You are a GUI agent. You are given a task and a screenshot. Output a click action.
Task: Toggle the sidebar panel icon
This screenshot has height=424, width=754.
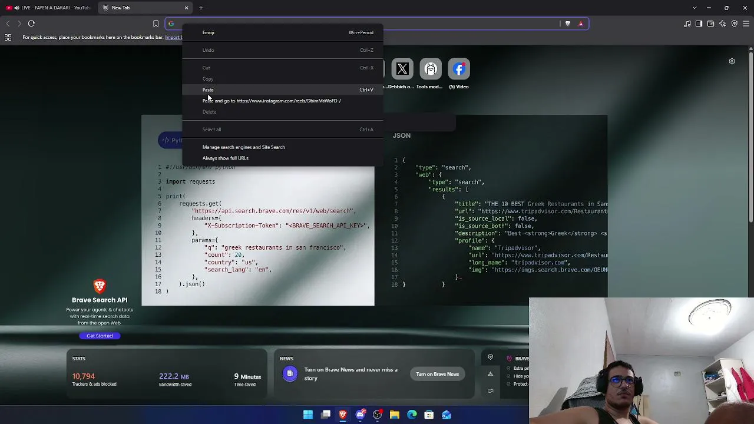click(699, 24)
